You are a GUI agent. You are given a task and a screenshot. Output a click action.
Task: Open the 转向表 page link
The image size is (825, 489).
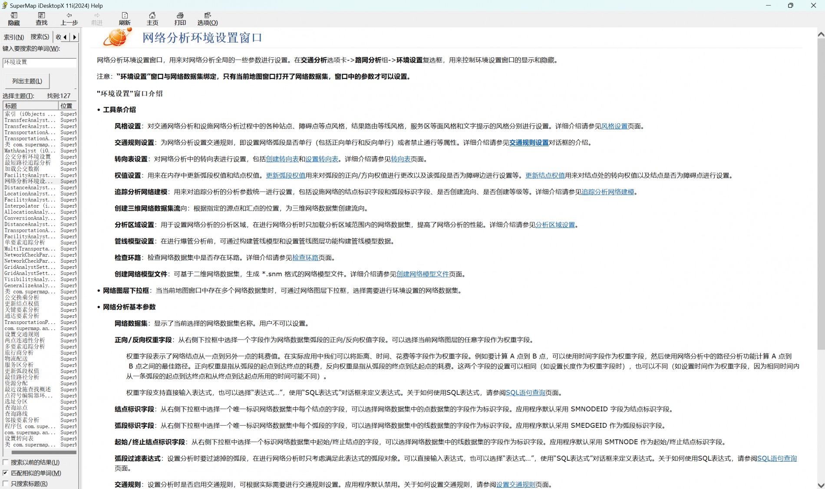(x=401, y=159)
